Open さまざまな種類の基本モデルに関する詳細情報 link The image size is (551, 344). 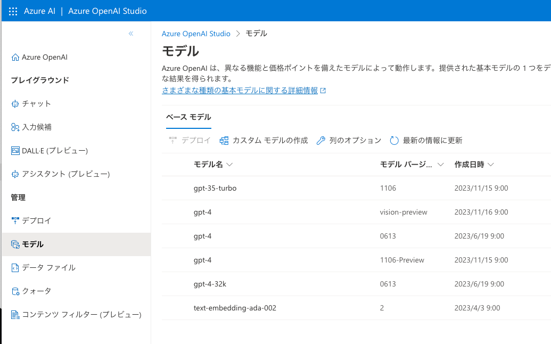(240, 91)
